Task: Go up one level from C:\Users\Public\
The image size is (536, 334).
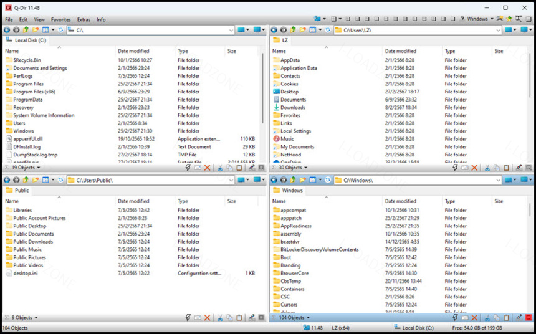Action: coord(26,180)
